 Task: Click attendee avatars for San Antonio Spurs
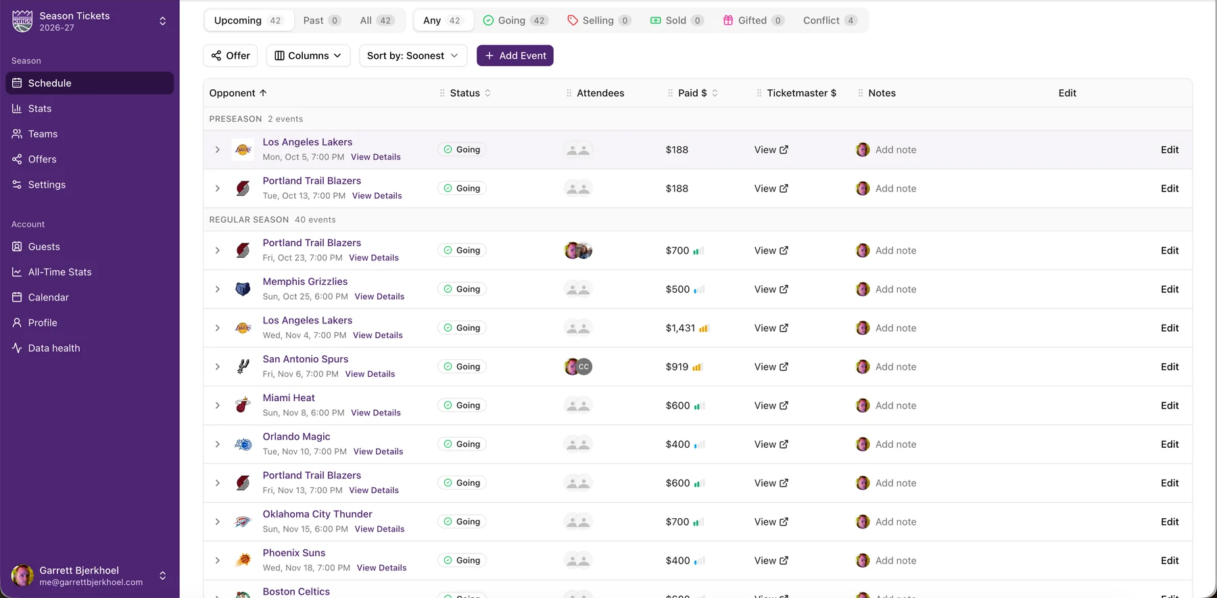click(578, 367)
